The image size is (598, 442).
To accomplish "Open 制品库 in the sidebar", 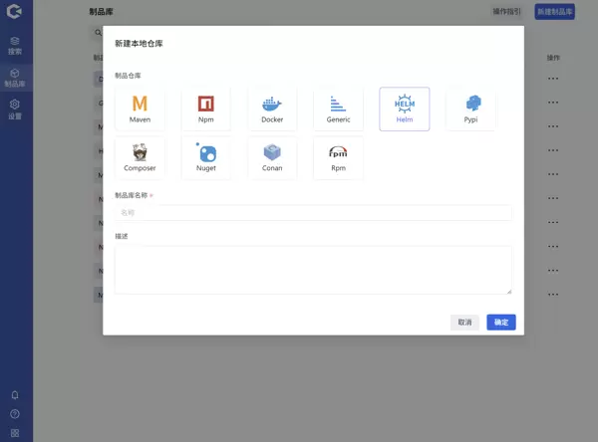I will pos(15,78).
